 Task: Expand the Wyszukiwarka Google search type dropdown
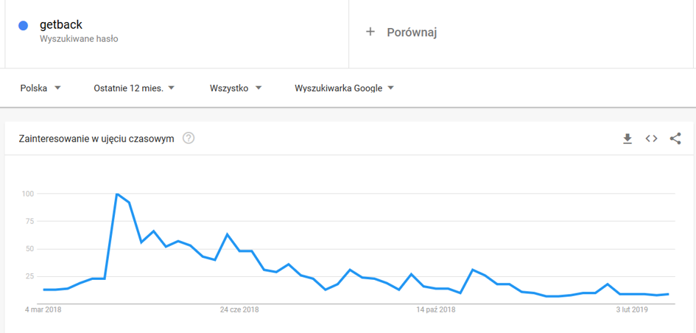coord(344,88)
